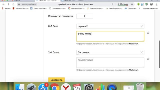Image resolution: width=160 pixels, height=90 pixels.
Task: Add image to the 2–4 балла comment
Action: tap(148, 59)
